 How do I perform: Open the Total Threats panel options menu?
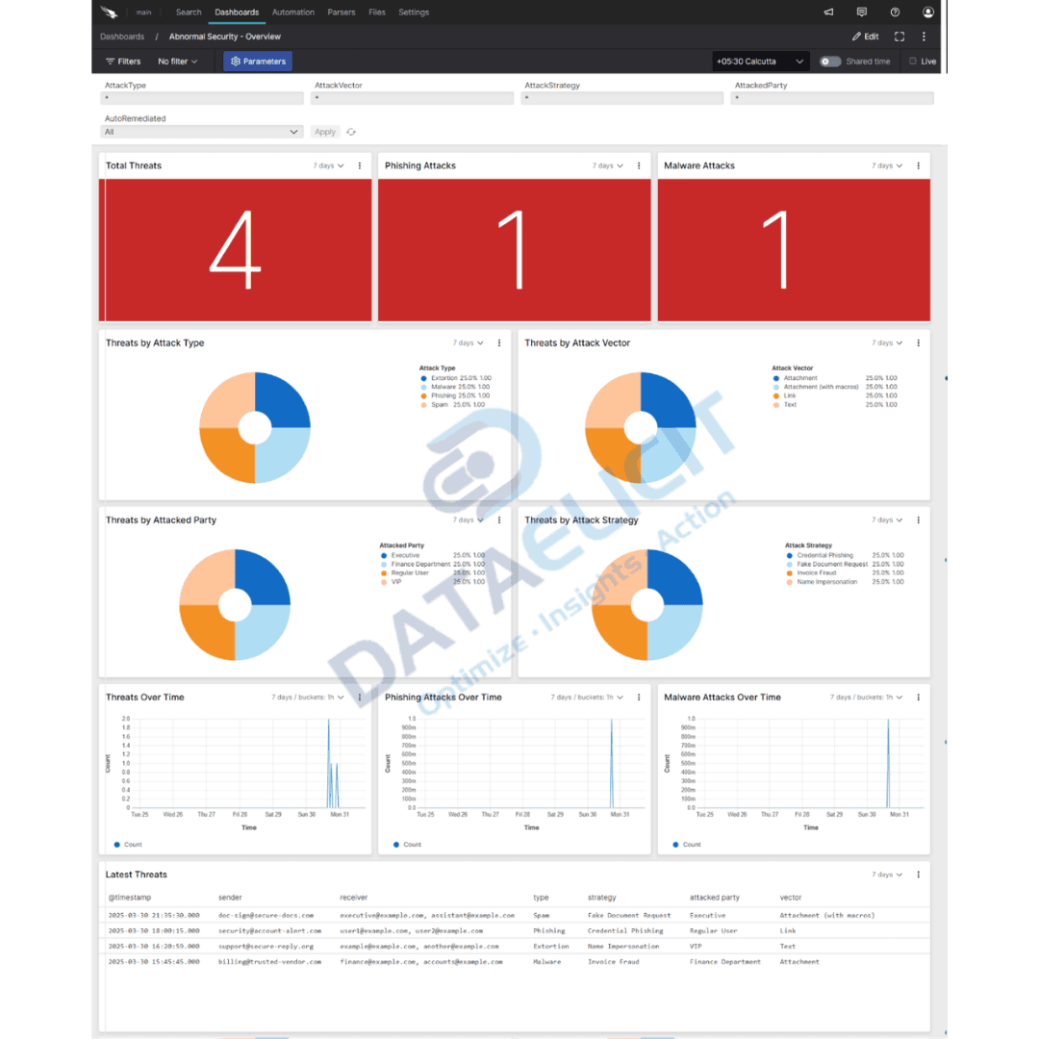359,165
